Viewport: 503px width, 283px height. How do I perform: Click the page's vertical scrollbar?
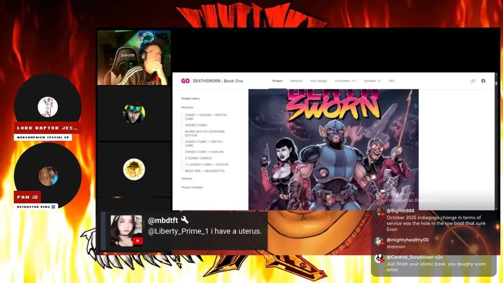click(496, 141)
